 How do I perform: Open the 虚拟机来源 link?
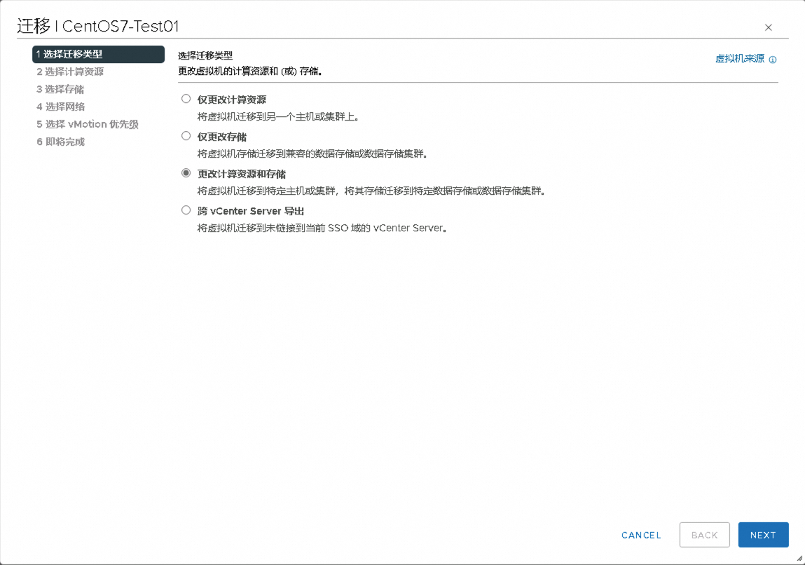tap(739, 59)
